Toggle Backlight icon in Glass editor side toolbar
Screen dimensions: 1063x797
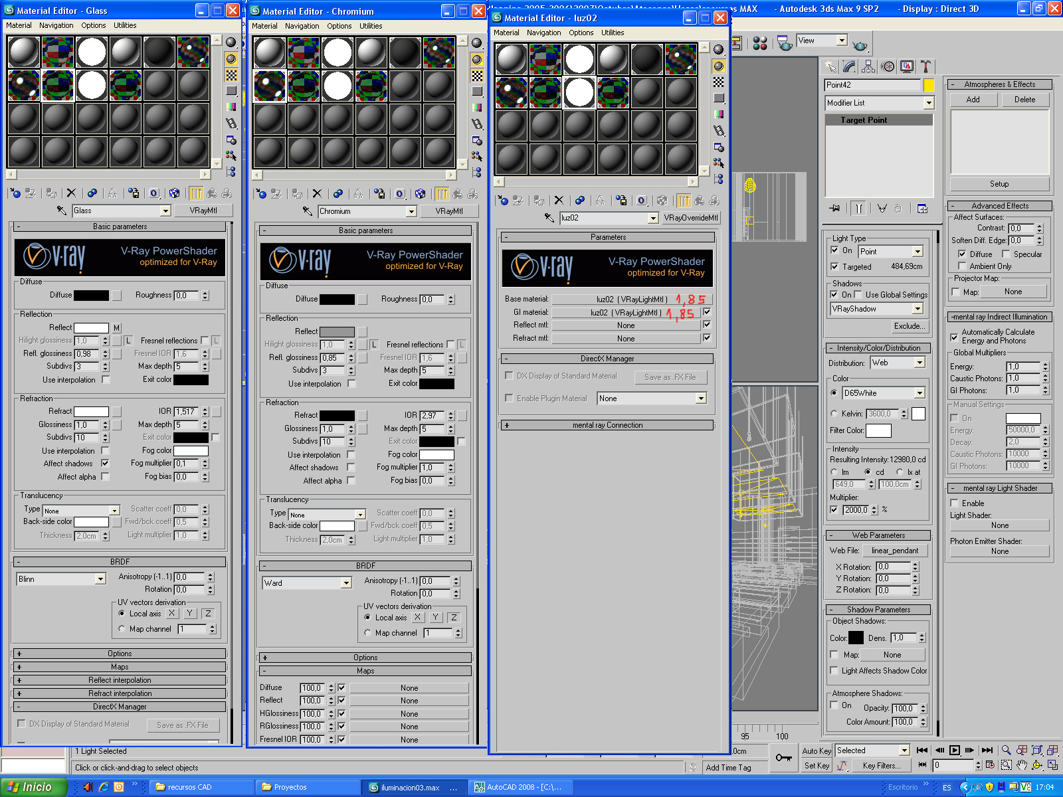(x=231, y=58)
